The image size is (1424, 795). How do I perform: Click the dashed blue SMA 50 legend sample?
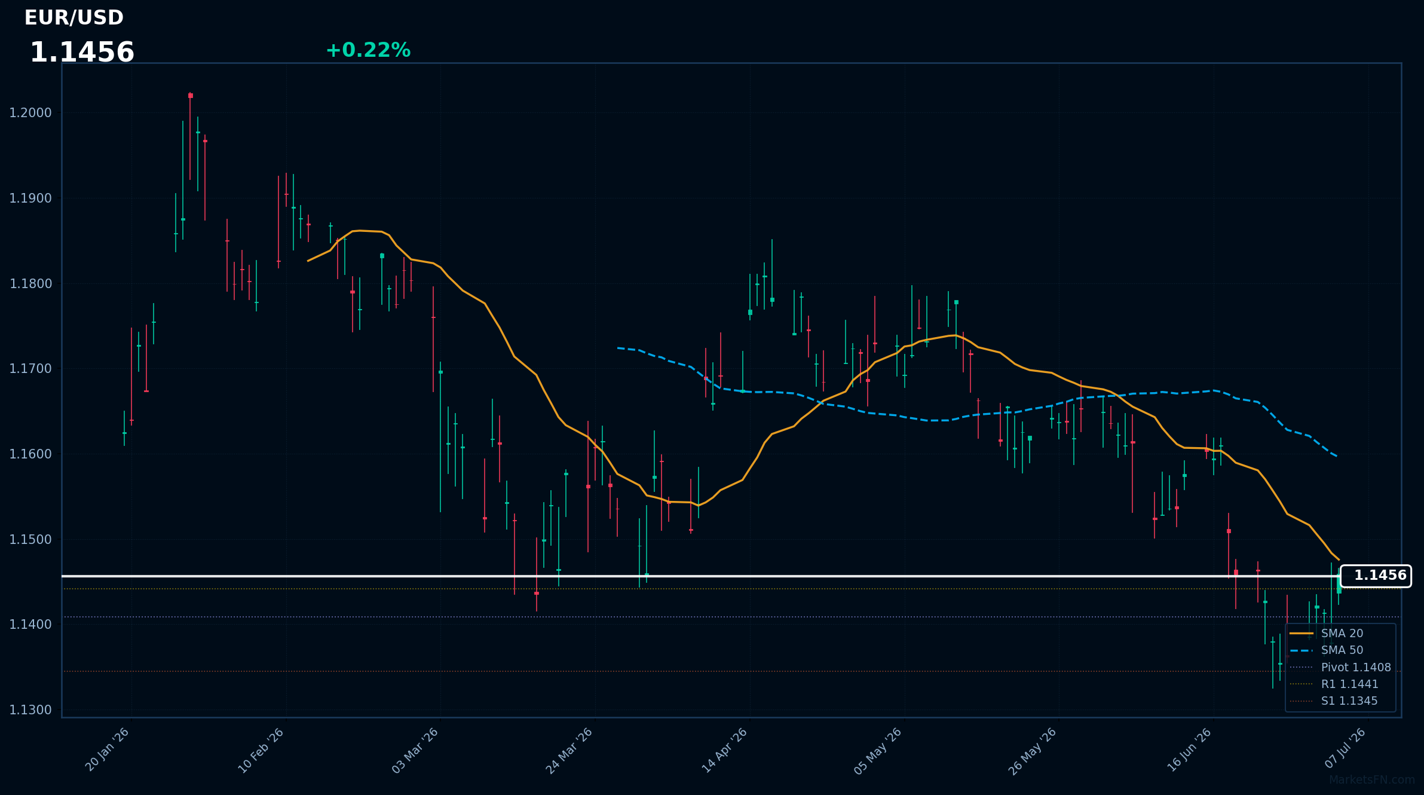[1301, 650]
